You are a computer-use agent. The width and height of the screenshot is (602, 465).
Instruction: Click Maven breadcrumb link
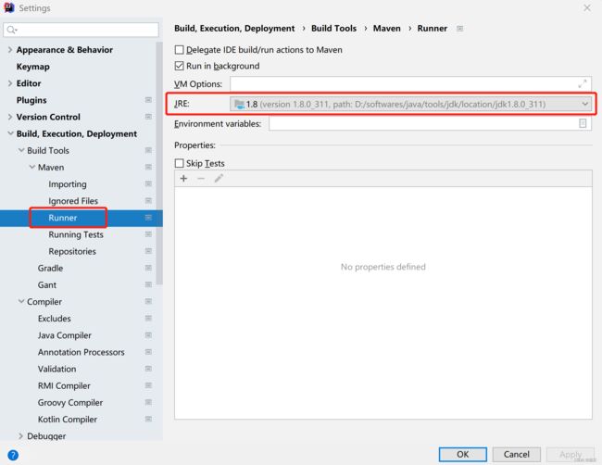[x=386, y=29]
